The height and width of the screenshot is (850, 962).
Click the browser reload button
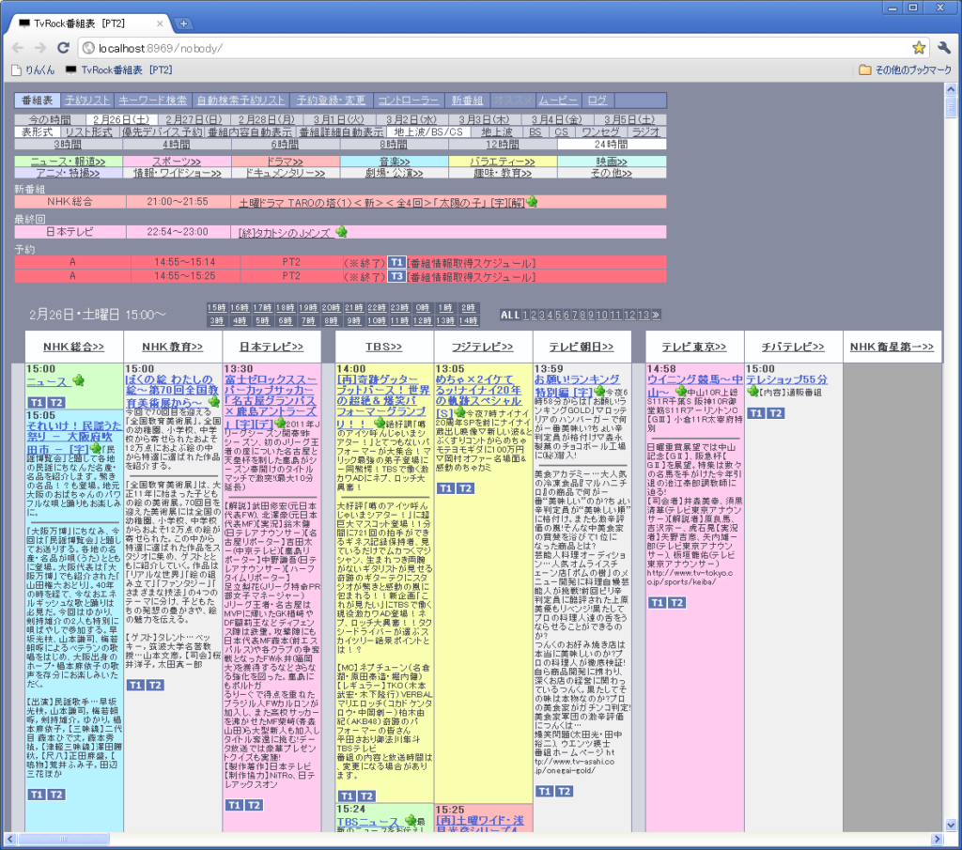click(63, 48)
